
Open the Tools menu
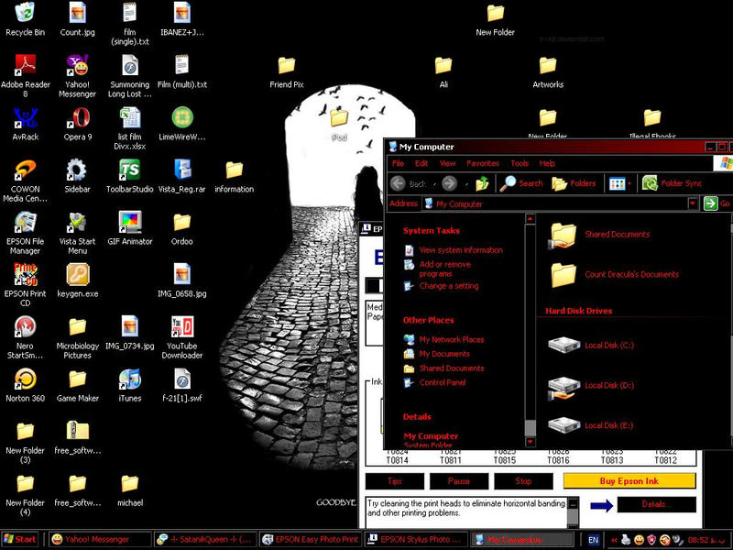click(x=520, y=163)
